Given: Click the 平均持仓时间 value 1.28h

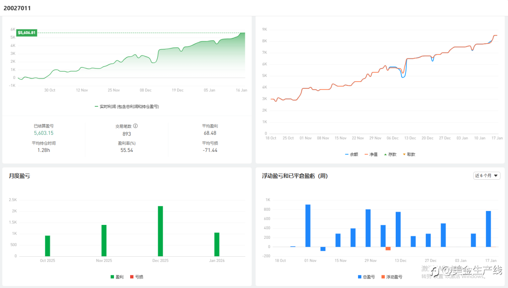Looking at the screenshot, I should [x=44, y=150].
